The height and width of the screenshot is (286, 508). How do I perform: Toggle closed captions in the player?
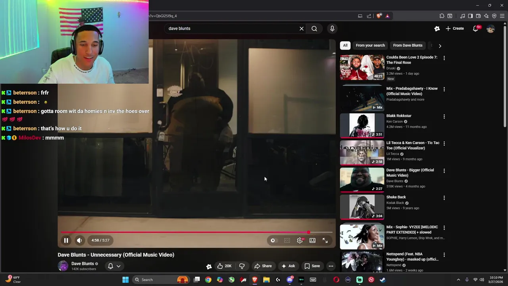[x=287, y=240]
